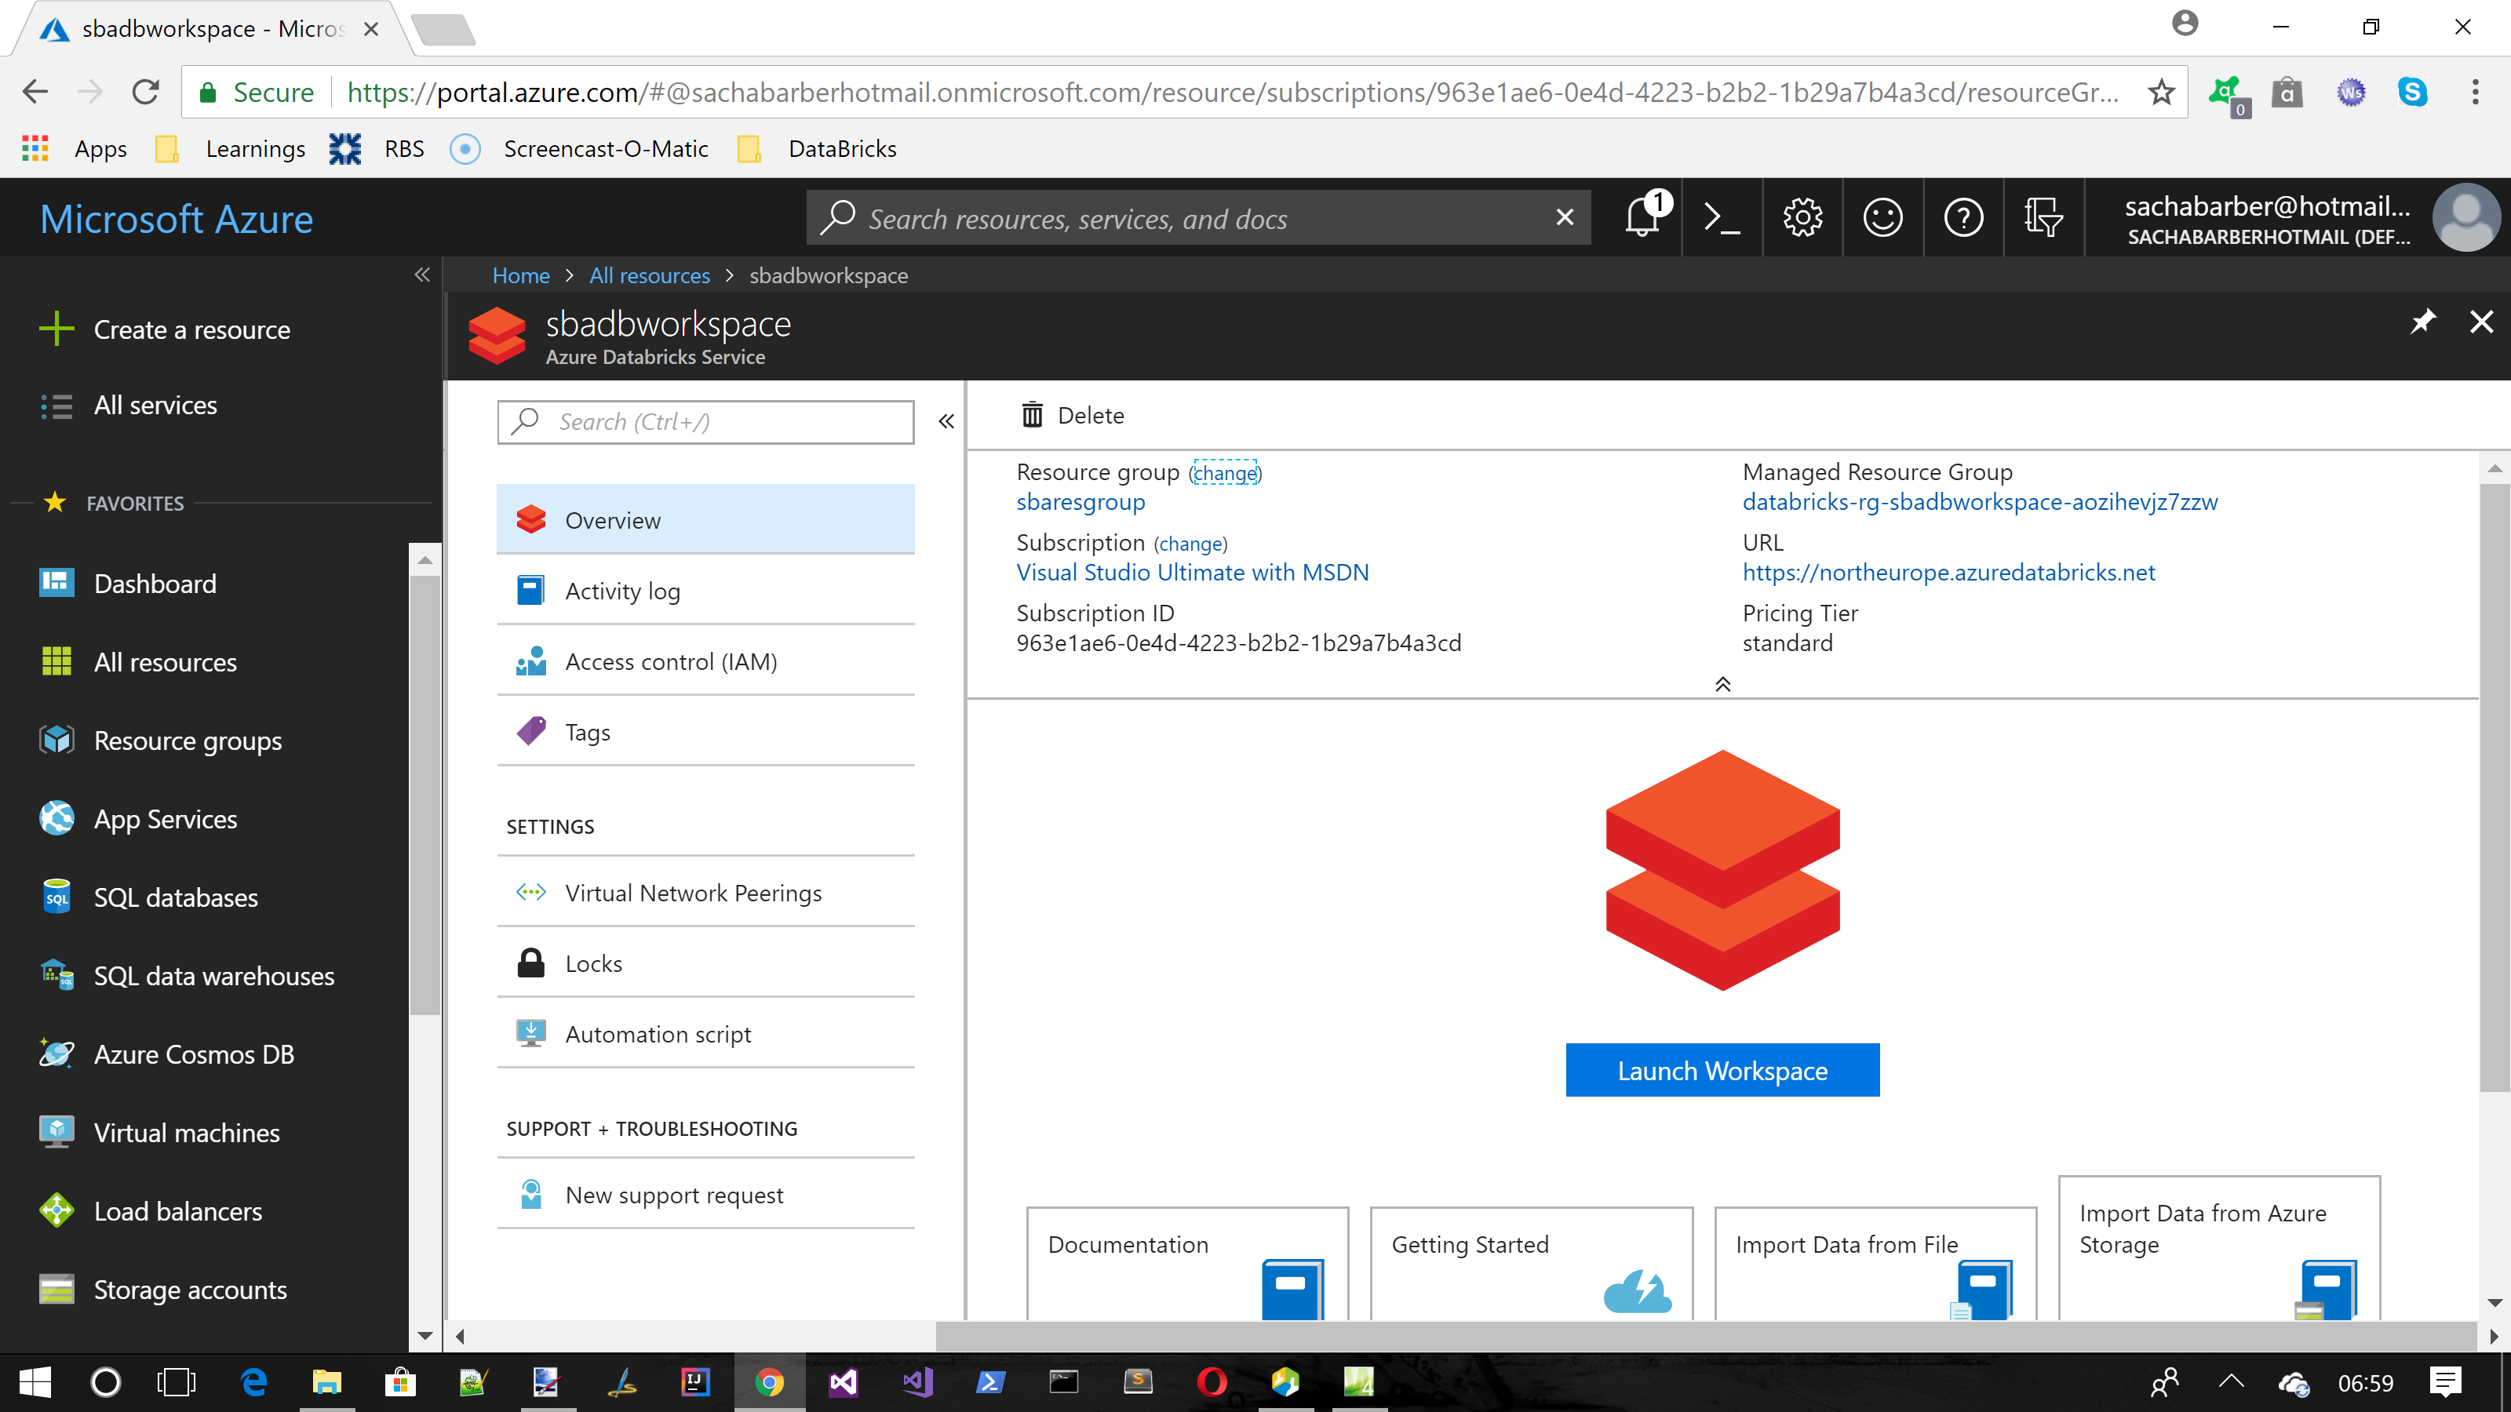Open Locks settings
2511x1412 pixels.
[x=705, y=964]
